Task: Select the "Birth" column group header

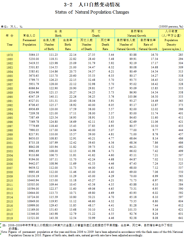Action: pyautogui.click(x=58, y=33)
